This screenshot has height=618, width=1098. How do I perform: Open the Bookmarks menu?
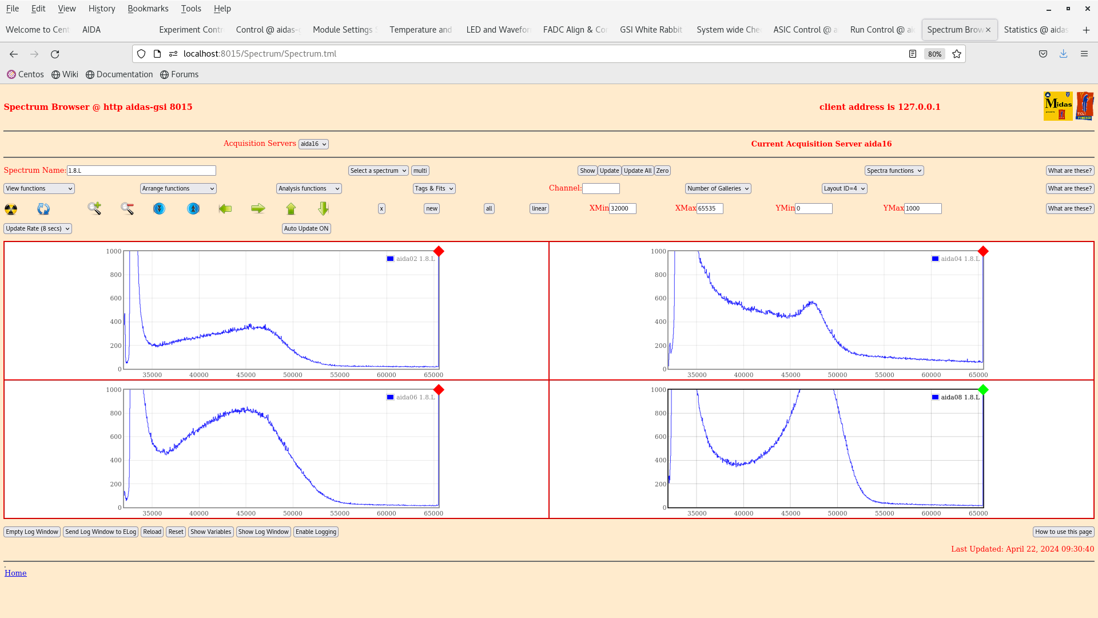pyautogui.click(x=148, y=9)
